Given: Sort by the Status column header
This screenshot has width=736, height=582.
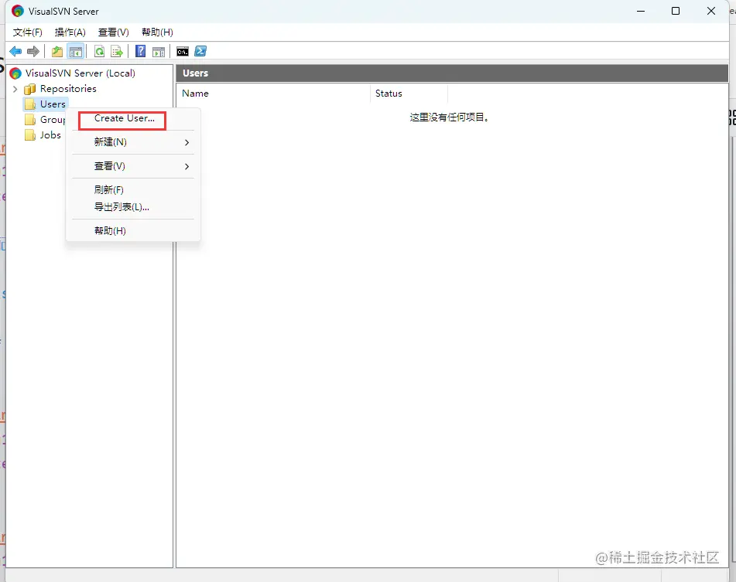Looking at the screenshot, I should coord(409,94).
